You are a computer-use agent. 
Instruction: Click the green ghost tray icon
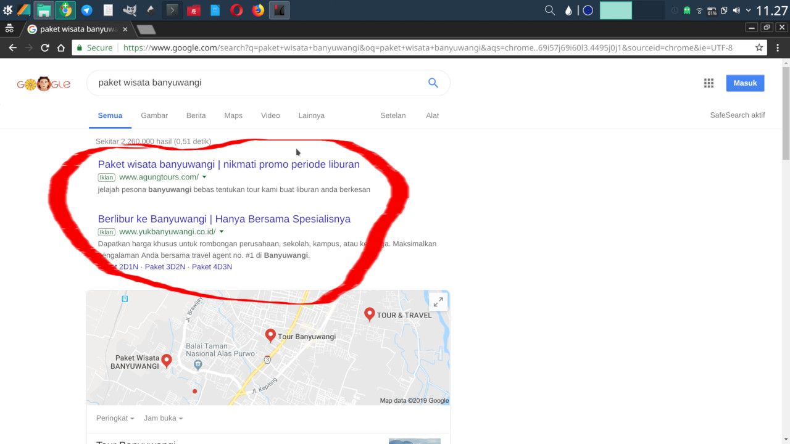click(x=687, y=10)
